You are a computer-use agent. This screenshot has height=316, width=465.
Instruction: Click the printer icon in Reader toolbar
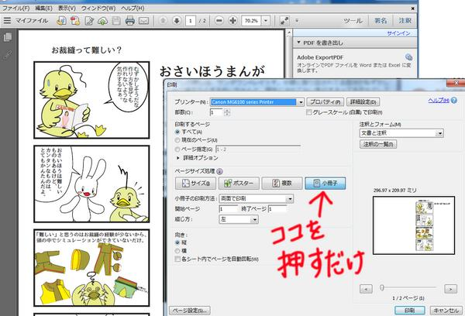click(x=129, y=20)
